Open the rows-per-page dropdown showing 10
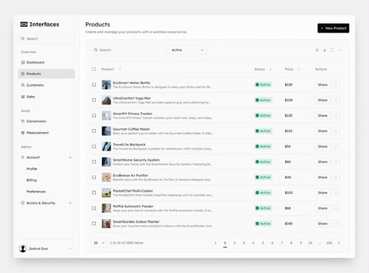Viewport: 369px width, 273px height. [x=99, y=243]
